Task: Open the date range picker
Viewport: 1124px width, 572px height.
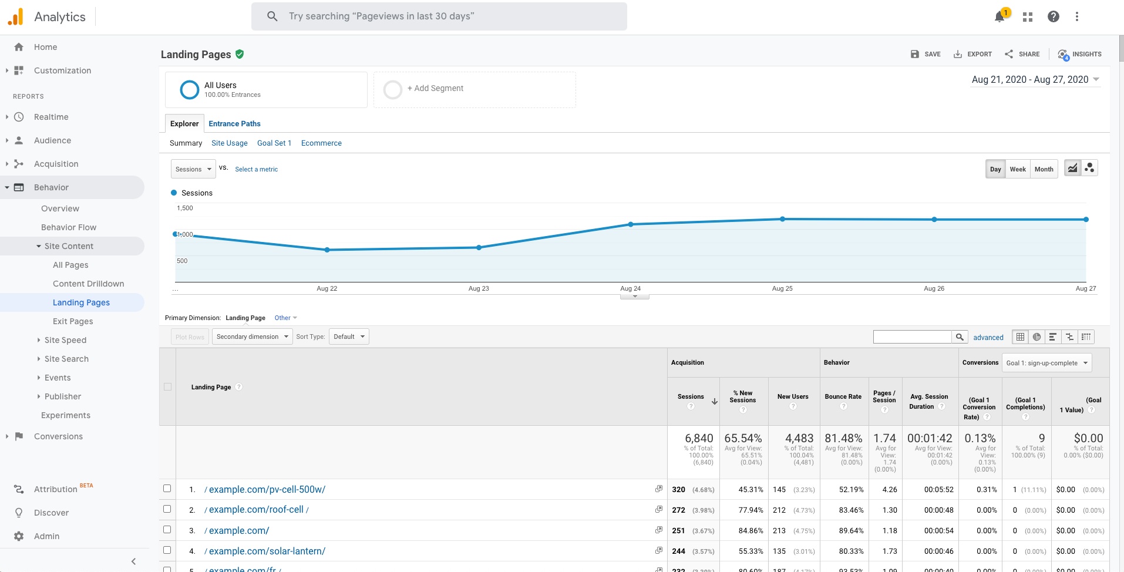Action: [1035, 80]
